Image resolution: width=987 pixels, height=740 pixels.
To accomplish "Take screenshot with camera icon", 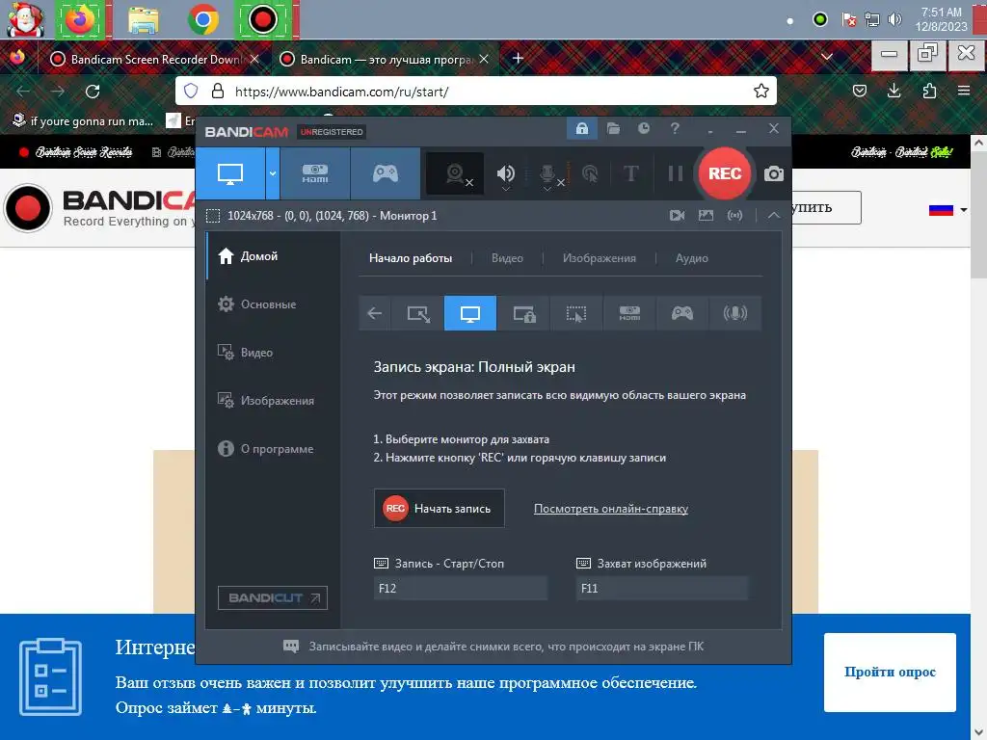I will 774,173.
